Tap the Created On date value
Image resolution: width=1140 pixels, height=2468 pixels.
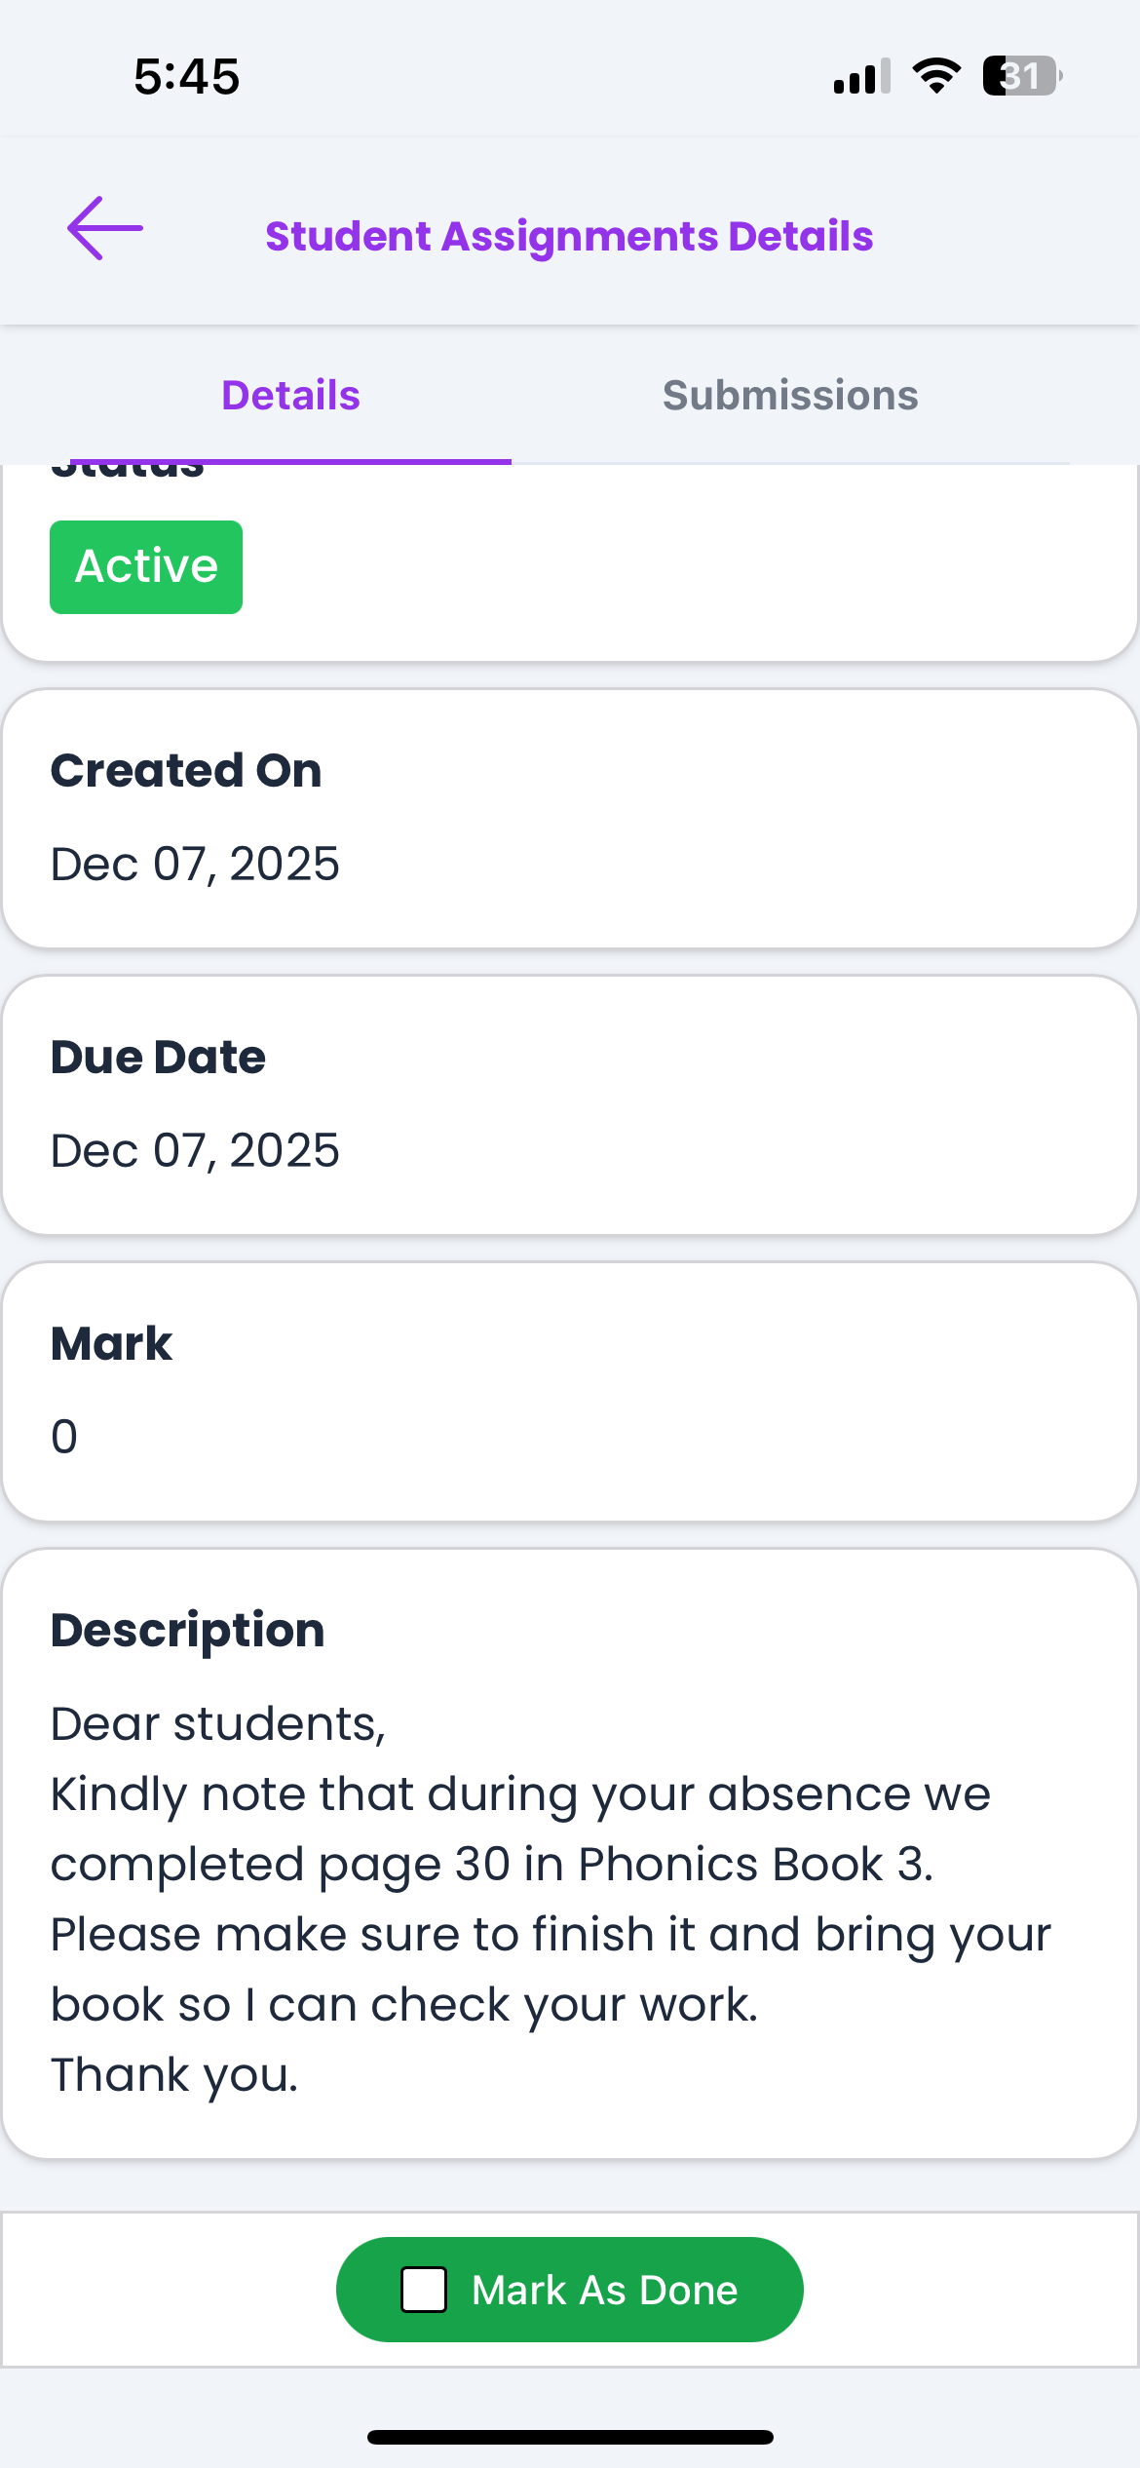[x=195, y=865]
